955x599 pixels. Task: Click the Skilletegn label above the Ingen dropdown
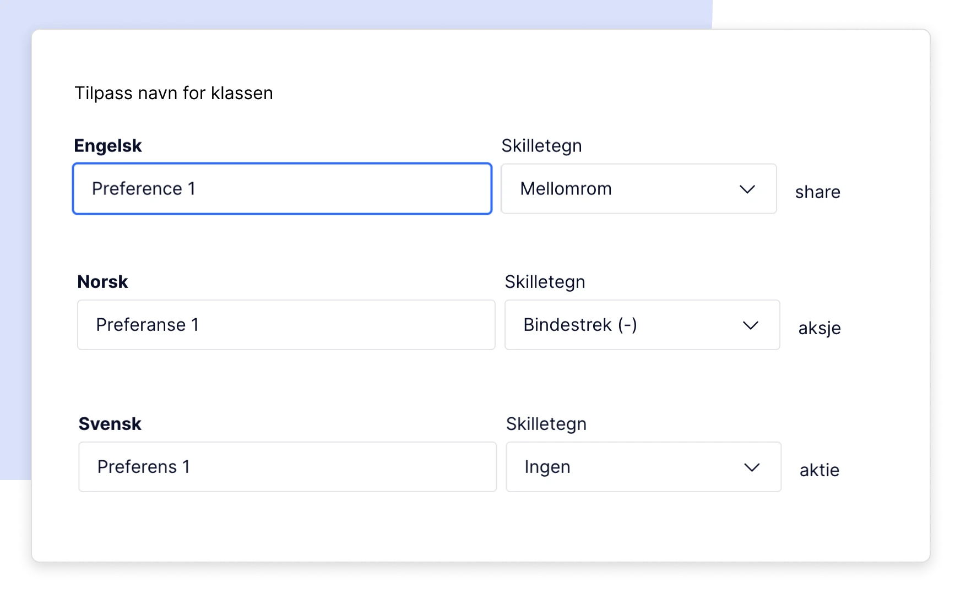pos(546,424)
